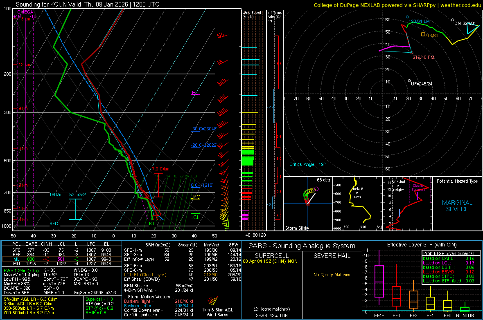Click the green LCL level marker
483x320 pixels.
(x=195, y=215)
